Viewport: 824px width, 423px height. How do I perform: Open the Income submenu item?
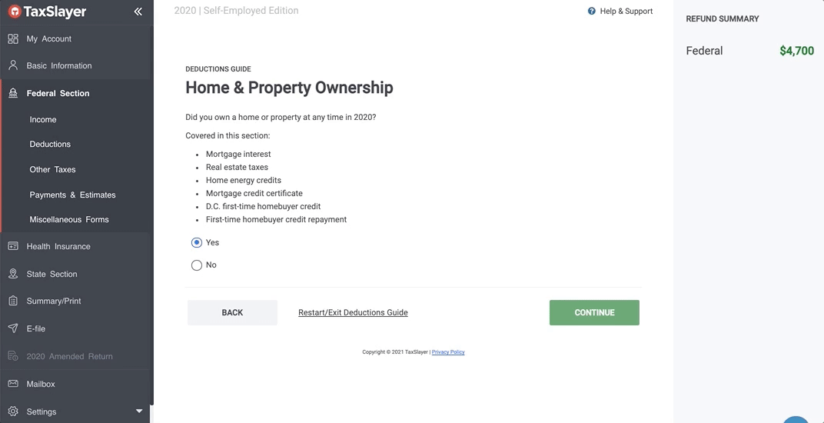point(43,119)
